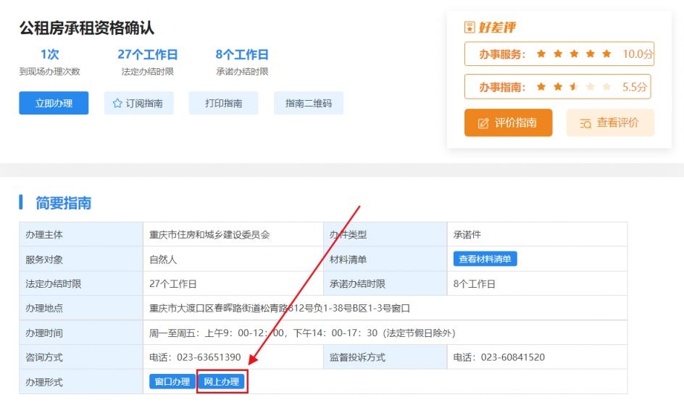The image size is (684, 408).
Task: Click the first star of 办事服务
Action: coord(541,54)
